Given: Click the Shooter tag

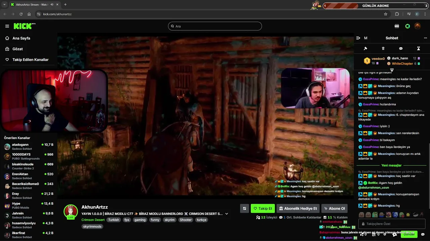Looking at the screenshot, I should point(185,220).
